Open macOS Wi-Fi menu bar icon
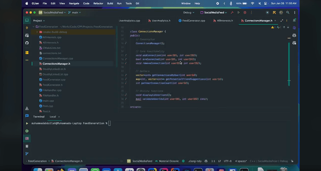 click(252, 4)
